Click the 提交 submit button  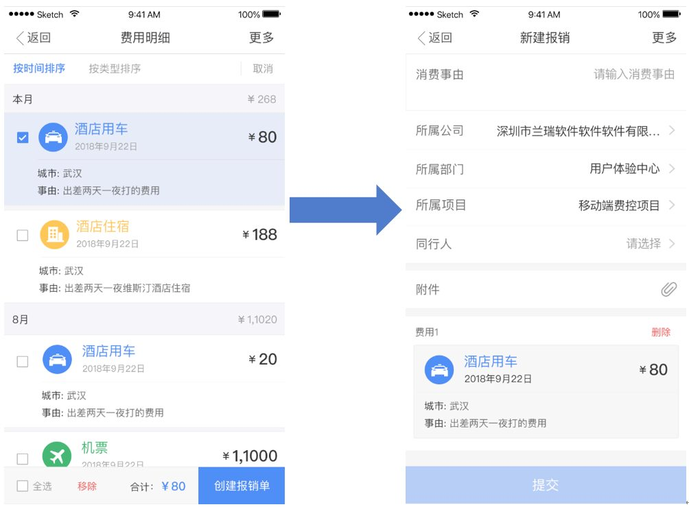(x=546, y=484)
